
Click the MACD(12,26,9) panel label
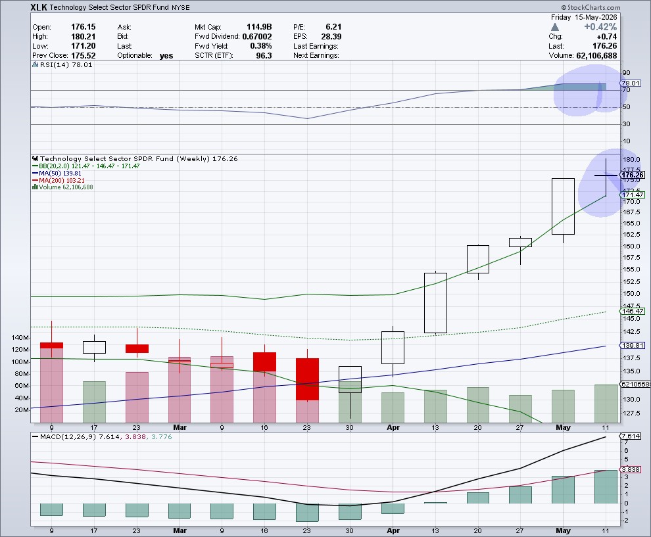[68, 437]
